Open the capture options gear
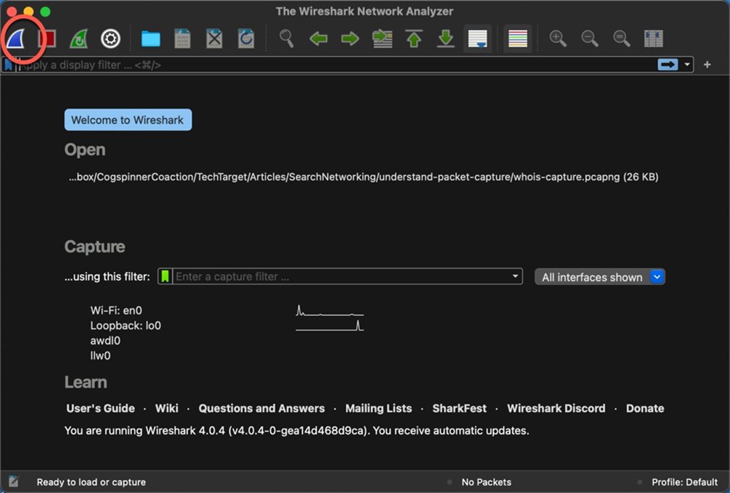This screenshot has height=493, width=730. 109,39
